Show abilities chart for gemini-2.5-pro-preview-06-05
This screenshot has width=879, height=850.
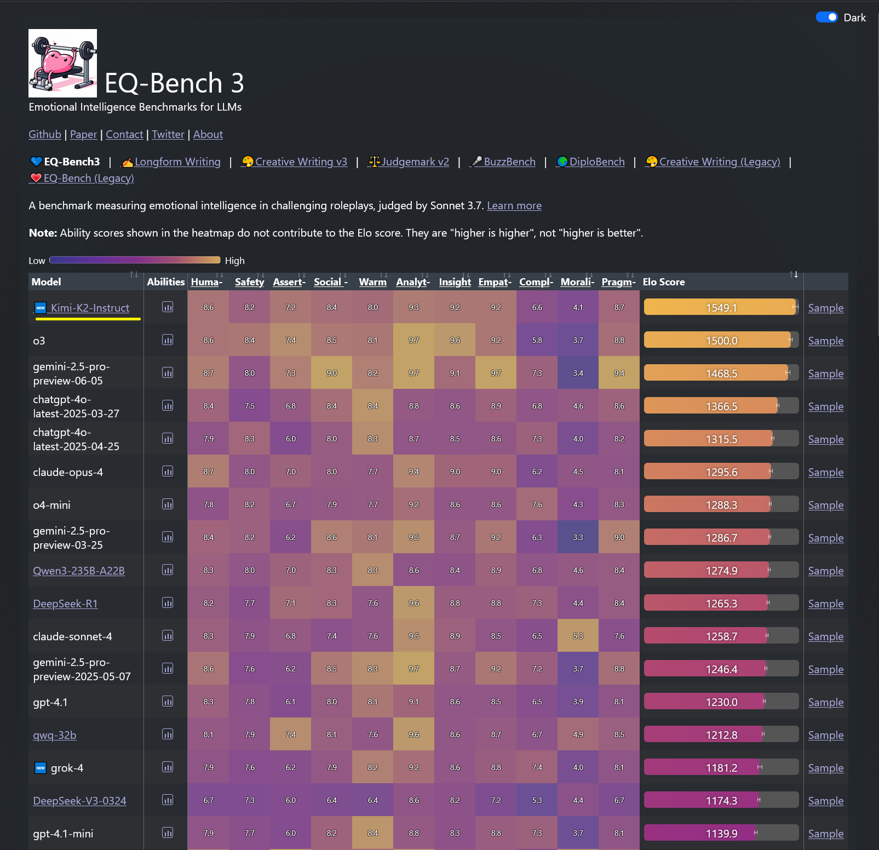168,373
